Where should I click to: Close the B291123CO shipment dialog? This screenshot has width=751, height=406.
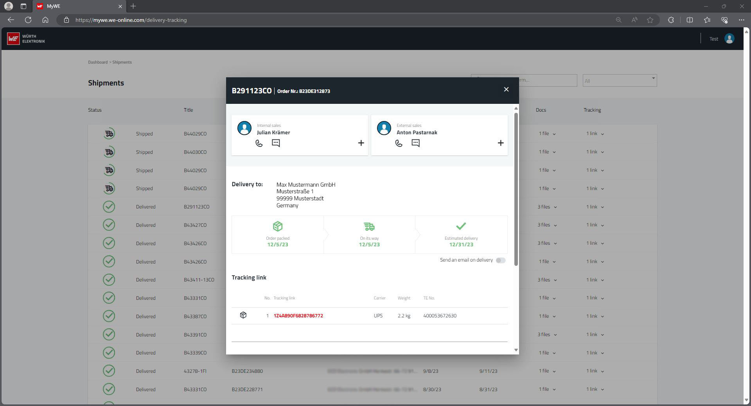tap(506, 89)
